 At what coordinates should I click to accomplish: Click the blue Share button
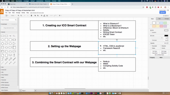point(163,12)
